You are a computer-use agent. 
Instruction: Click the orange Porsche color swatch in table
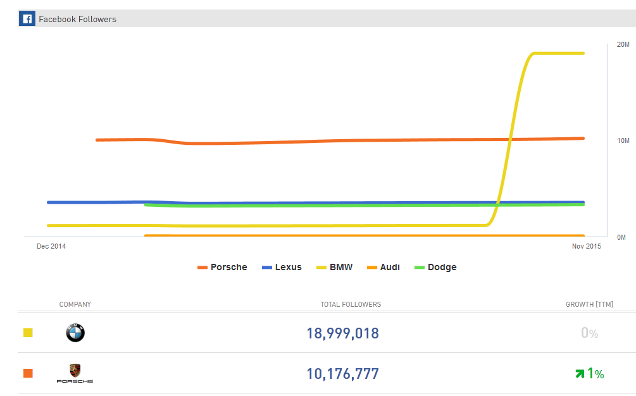(x=28, y=373)
